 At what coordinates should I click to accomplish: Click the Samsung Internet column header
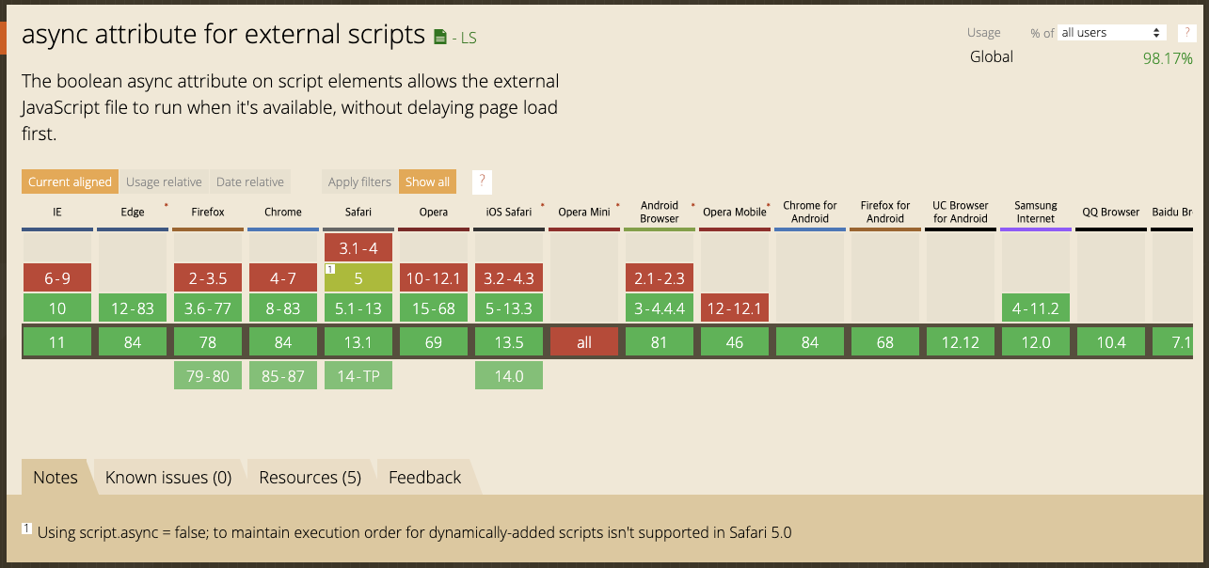[x=1036, y=213]
